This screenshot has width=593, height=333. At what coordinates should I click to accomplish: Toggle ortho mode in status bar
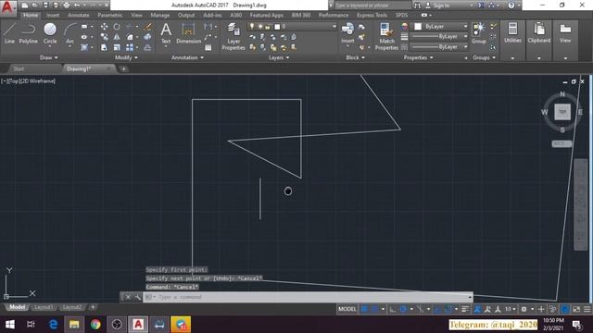[393, 309]
